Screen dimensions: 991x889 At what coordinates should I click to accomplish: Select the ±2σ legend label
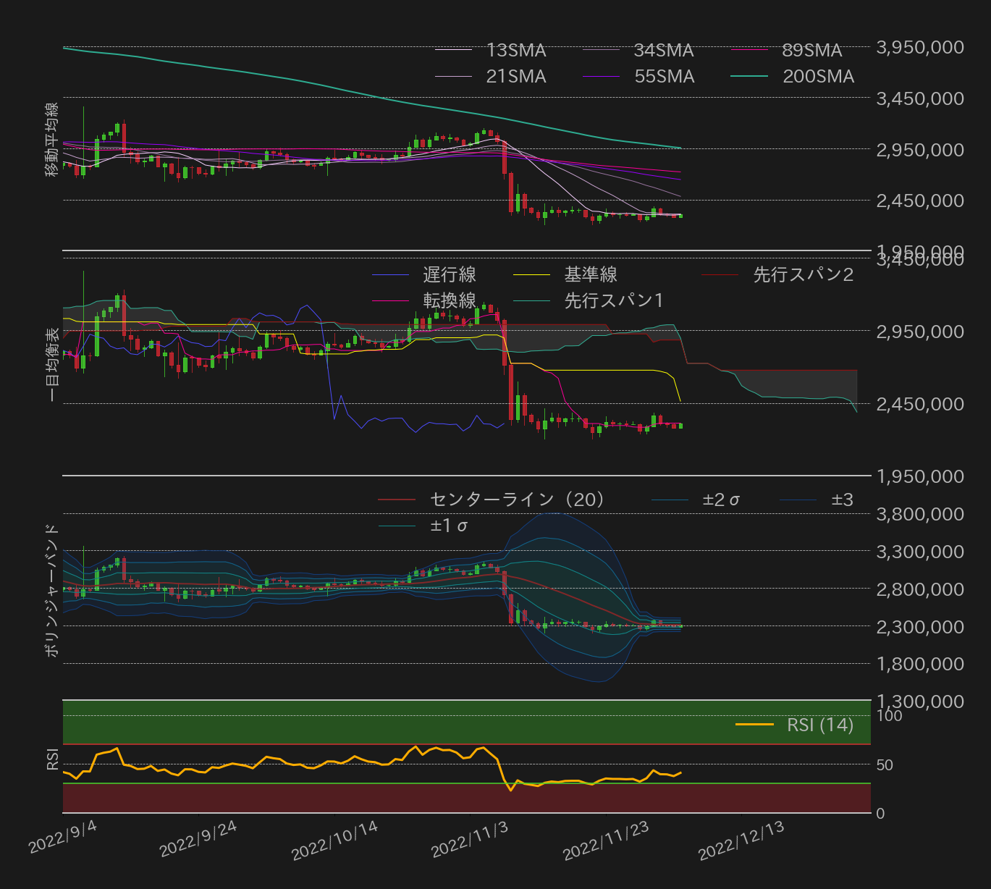(721, 500)
